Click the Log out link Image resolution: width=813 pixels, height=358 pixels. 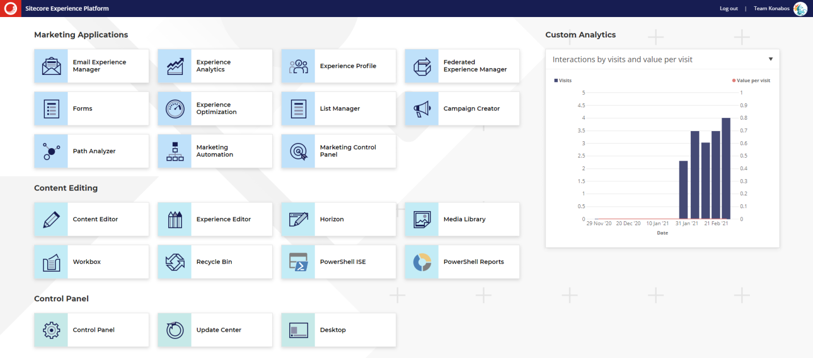(728, 8)
